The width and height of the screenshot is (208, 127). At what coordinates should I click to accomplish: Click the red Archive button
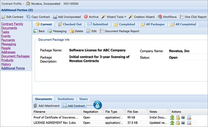(91, 17)
